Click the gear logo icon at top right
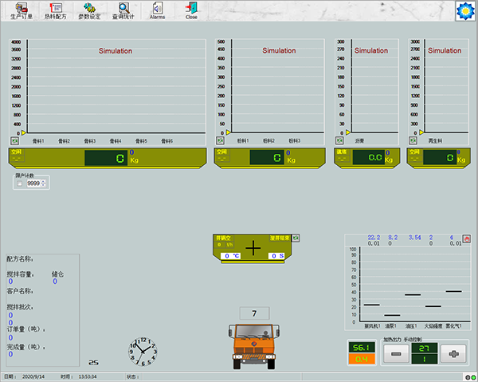 (464, 11)
